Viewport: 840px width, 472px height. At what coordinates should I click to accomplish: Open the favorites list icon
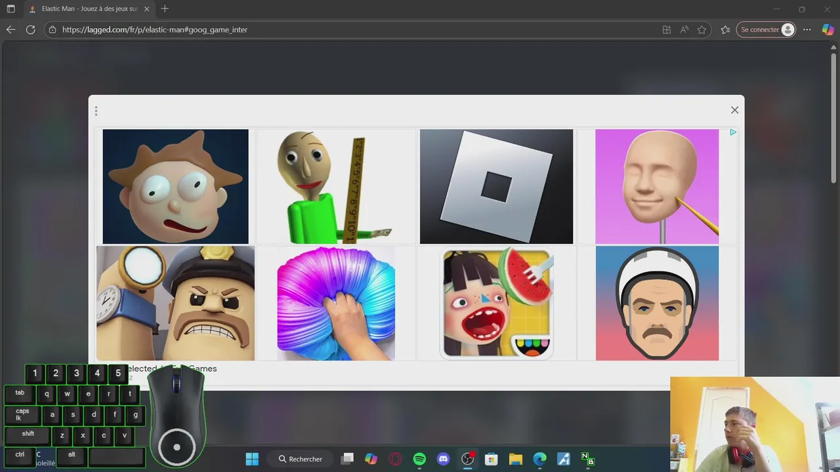[x=725, y=29]
